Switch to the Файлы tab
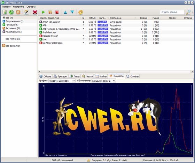Viewport: 195px width, 163px height. point(101,76)
